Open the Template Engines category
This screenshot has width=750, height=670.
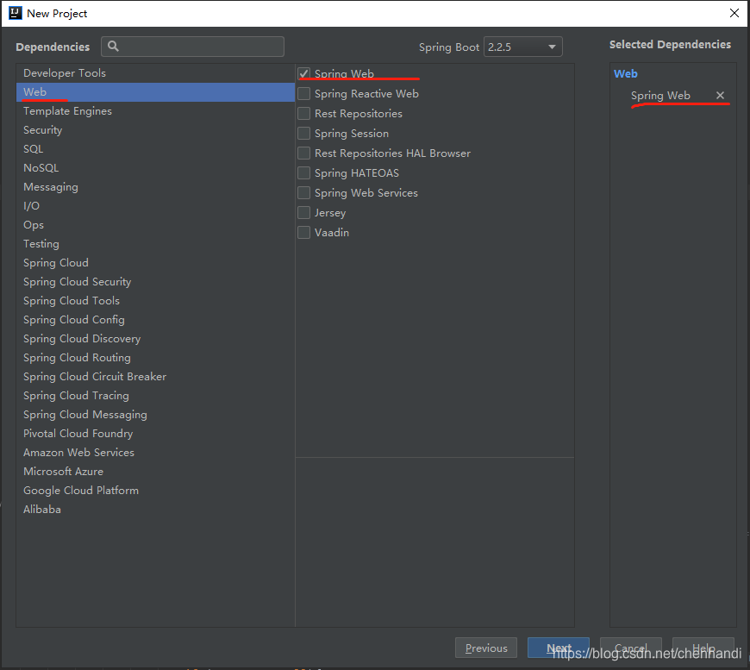155,111
